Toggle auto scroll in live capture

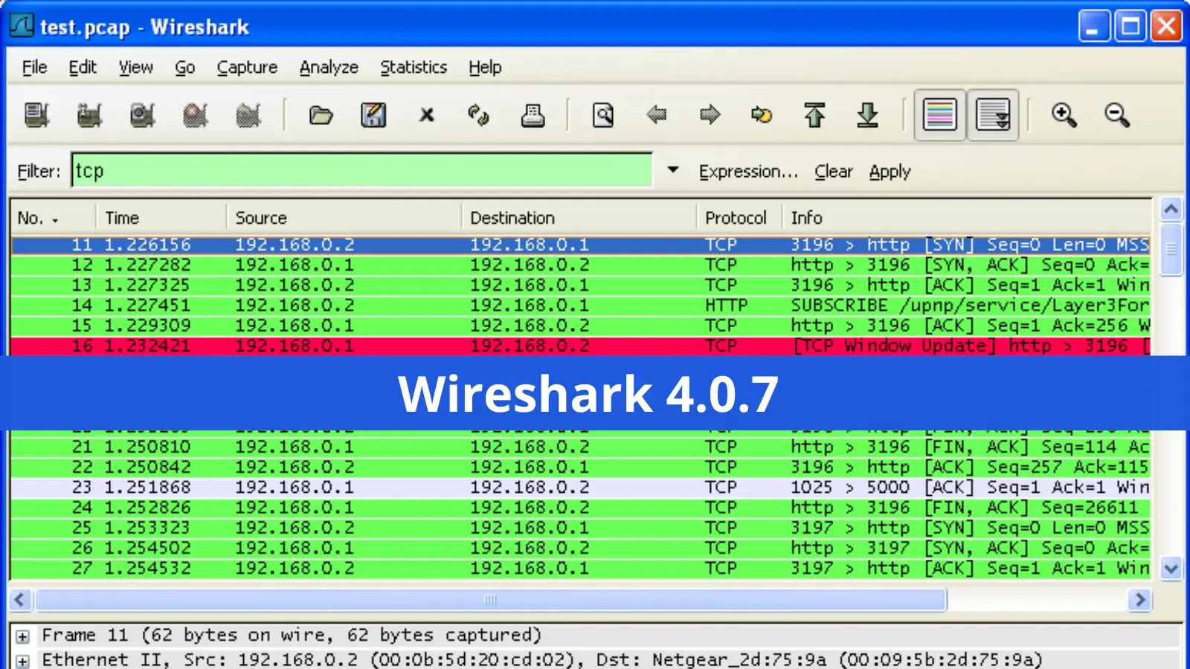(x=993, y=115)
